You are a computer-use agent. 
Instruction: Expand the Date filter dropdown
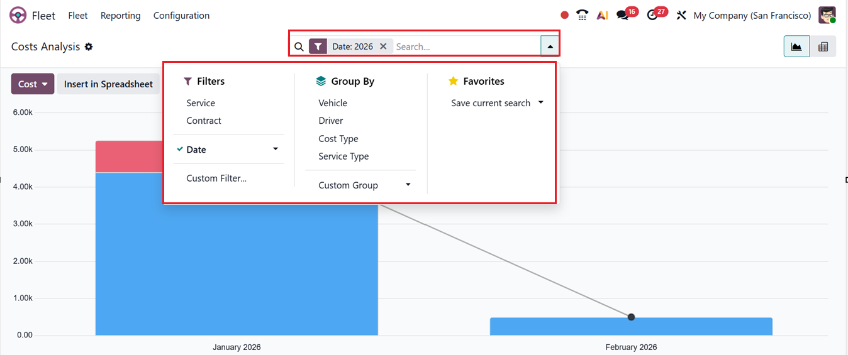[x=275, y=150]
